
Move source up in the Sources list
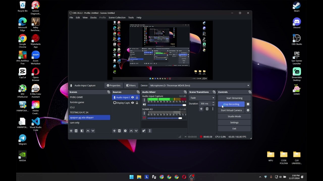131,131
